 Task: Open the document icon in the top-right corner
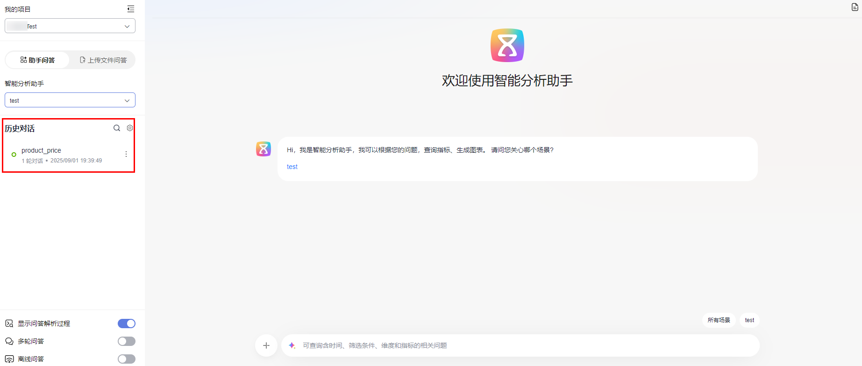[855, 7]
